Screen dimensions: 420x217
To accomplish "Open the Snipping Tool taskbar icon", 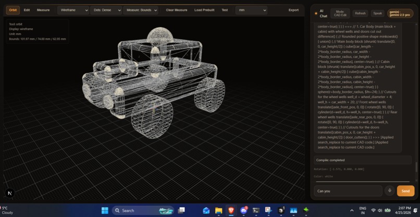I will (268, 211).
